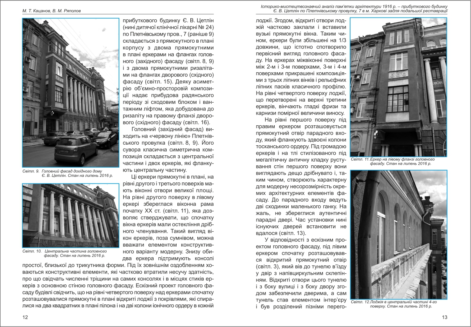Click the Світл. 9 main facade photo
The image size is (471, 327).
(70, 93)
